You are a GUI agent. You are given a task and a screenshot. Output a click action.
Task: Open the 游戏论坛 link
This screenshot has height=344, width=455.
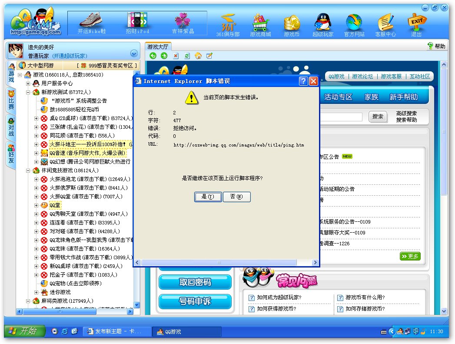[362, 77]
